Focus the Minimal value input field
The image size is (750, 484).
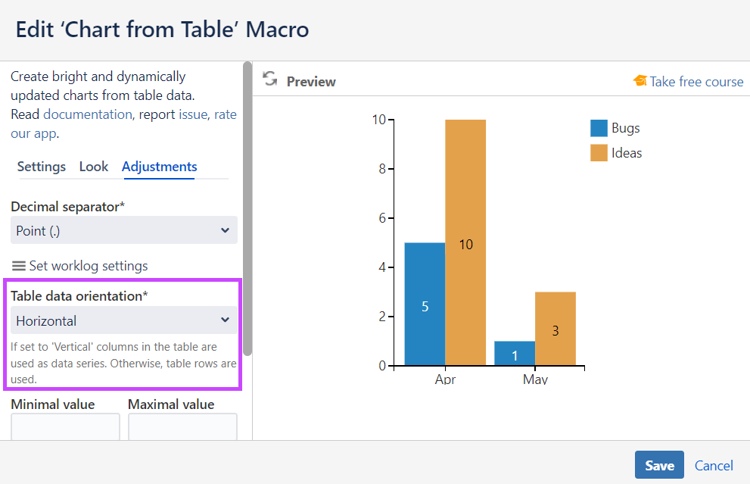(65, 427)
